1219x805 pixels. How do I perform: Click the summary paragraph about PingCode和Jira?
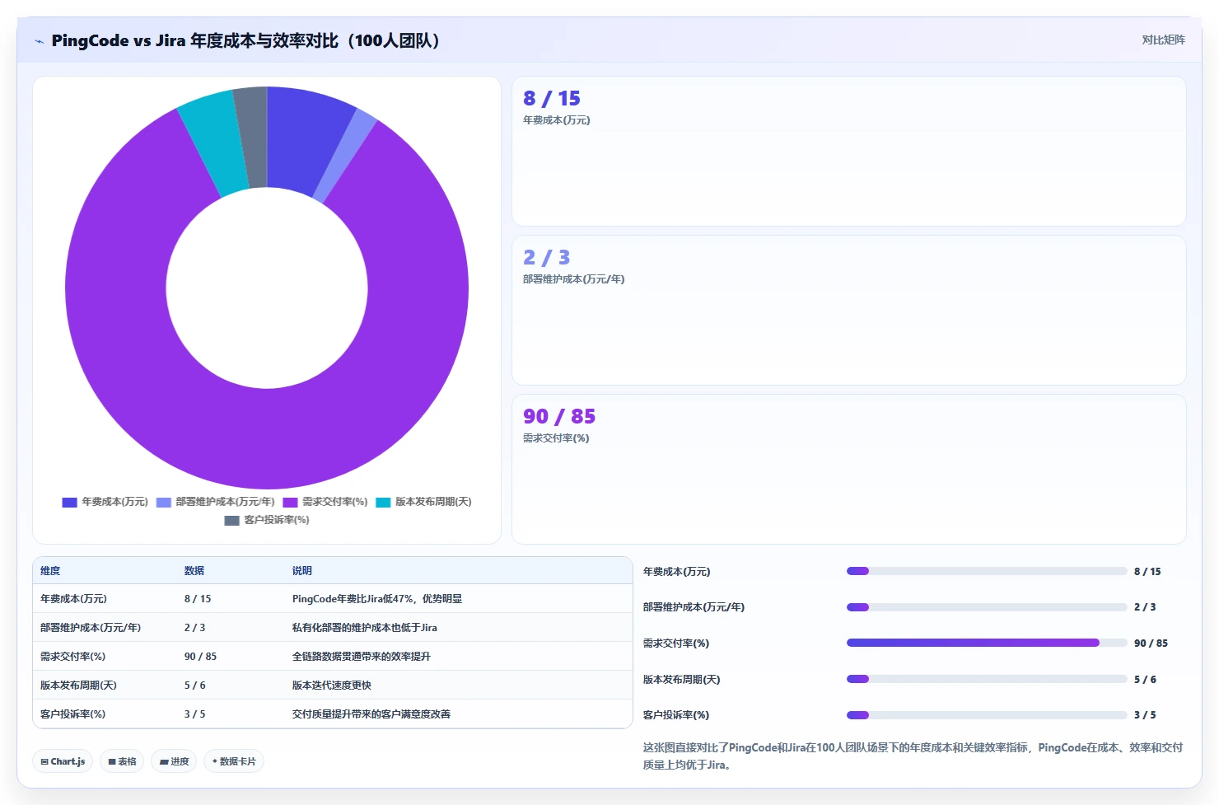tap(913, 756)
